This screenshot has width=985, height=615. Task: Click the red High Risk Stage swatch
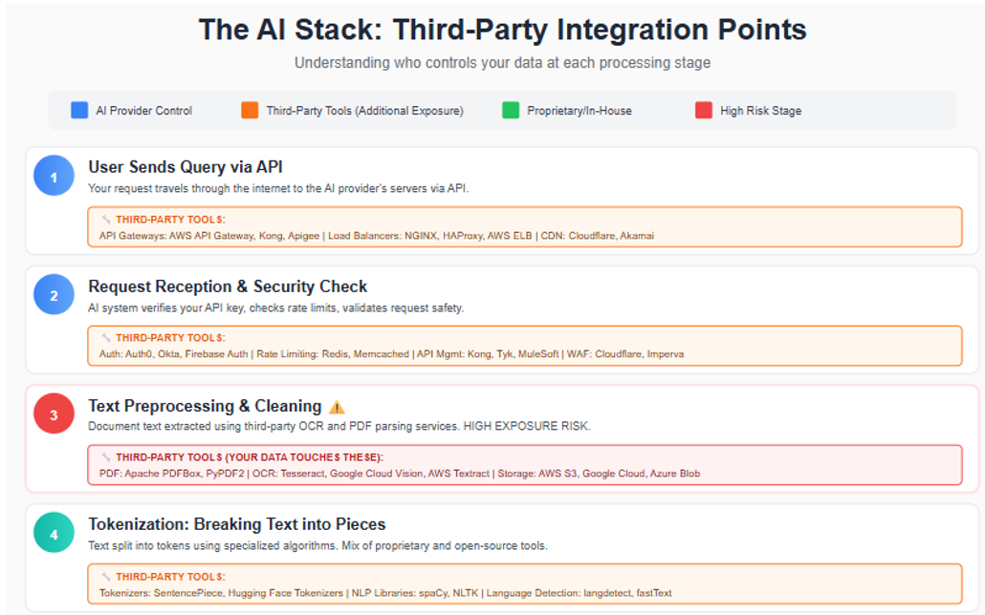tap(704, 111)
